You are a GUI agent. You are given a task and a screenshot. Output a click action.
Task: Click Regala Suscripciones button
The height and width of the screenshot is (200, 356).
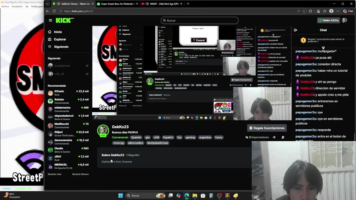click(267, 128)
